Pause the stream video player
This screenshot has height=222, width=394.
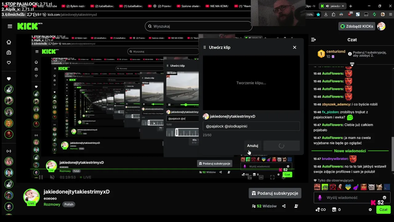point(41,177)
